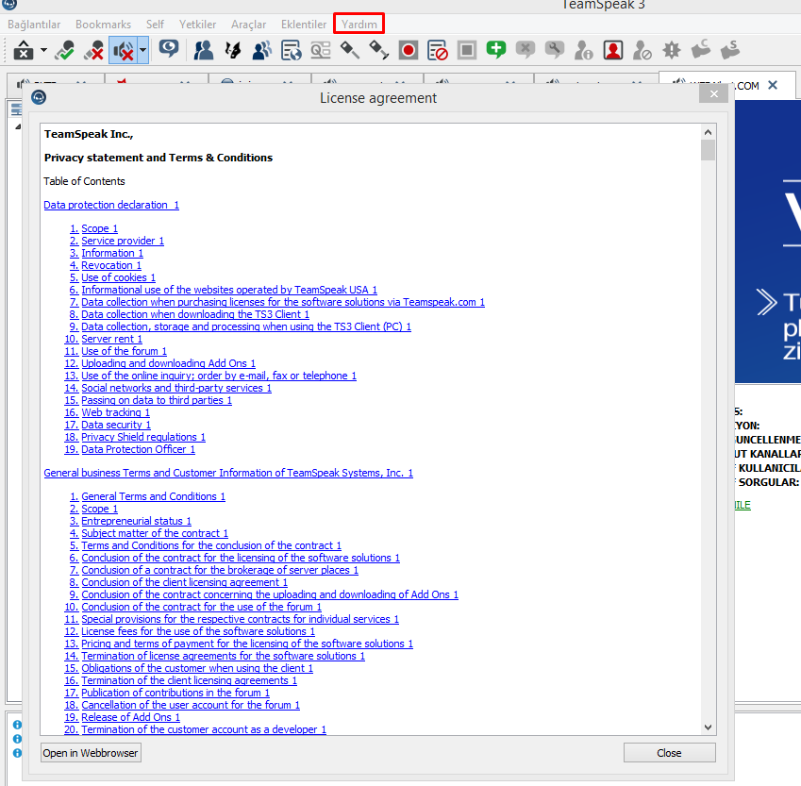Click the license scrollbar thumb
The width and height of the screenshot is (801, 786).
point(708,150)
